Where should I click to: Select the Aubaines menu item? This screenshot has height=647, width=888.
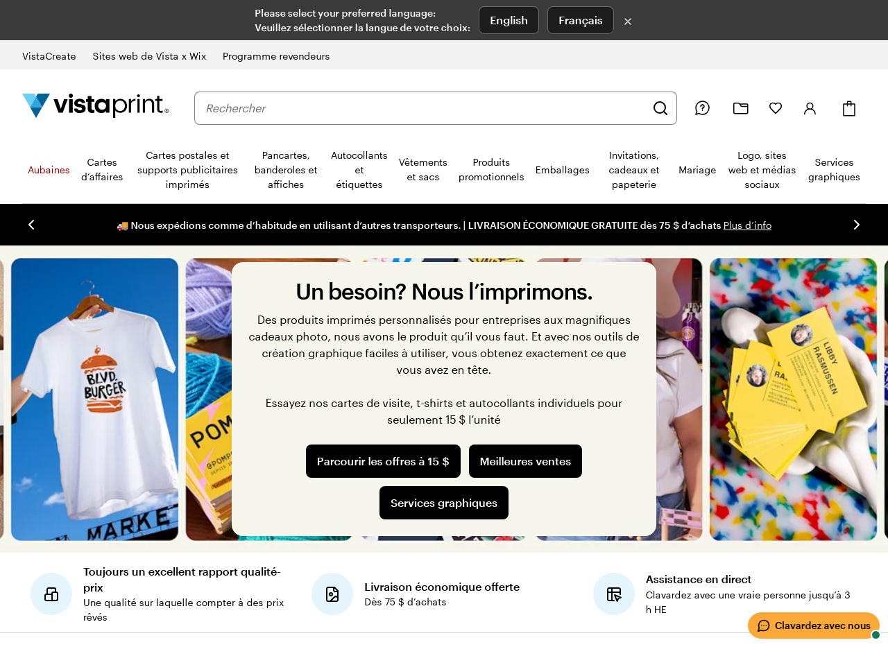[x=49, y=170]
